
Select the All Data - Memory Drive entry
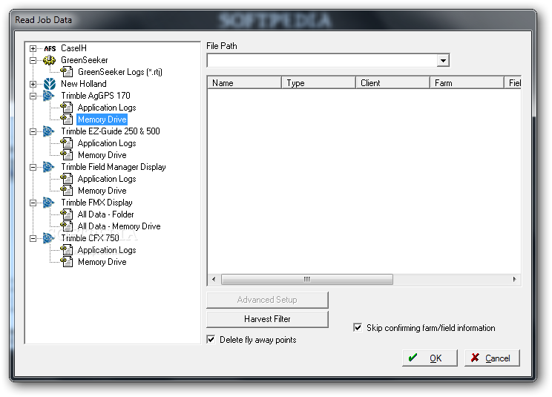tap(119, 226)
